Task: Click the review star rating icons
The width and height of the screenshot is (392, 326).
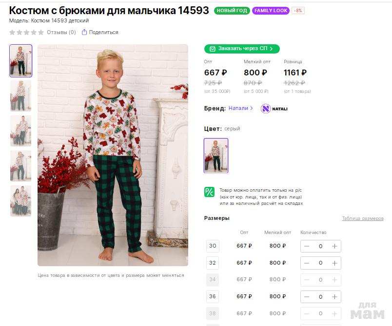Action: point(27,33)
